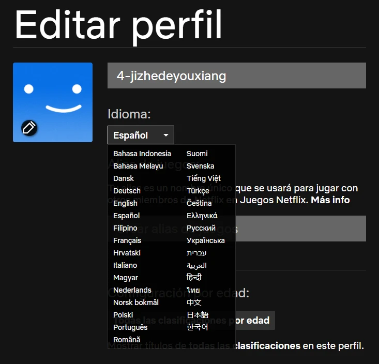The width and height of the screenshot is (379, 364).
Task: Select Português from the dropdown
Action: (x=130, y=327)
